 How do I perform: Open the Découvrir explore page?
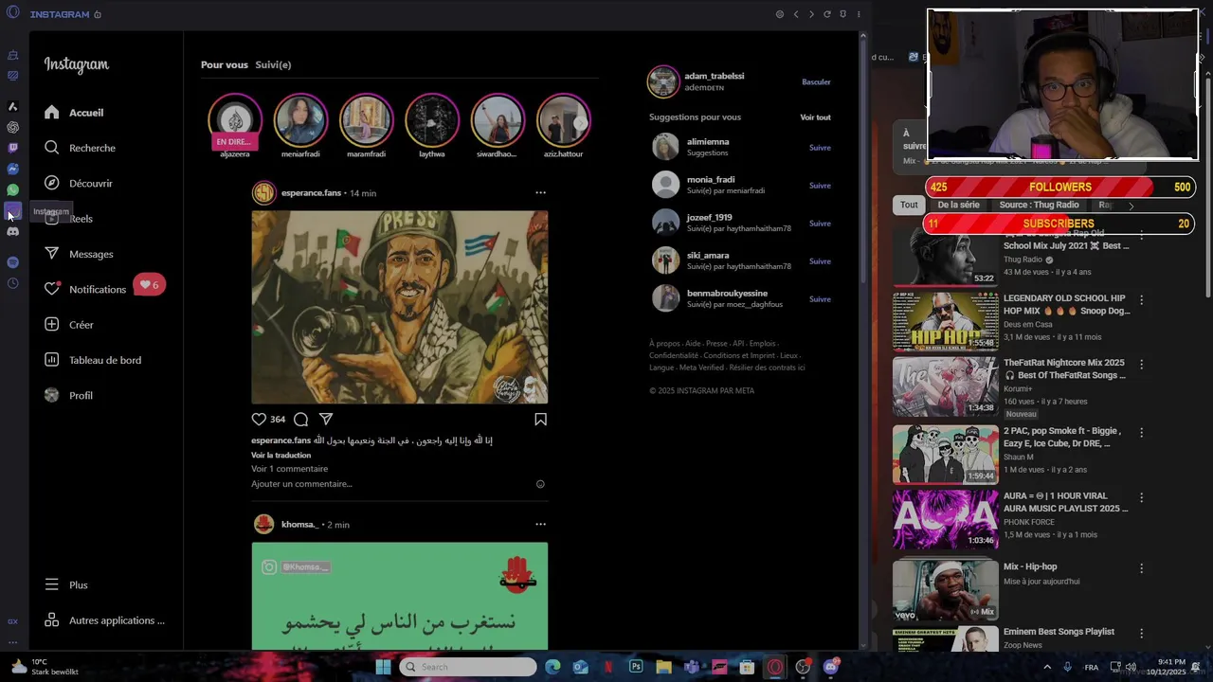pyautogui.click(x=78, y=183)
